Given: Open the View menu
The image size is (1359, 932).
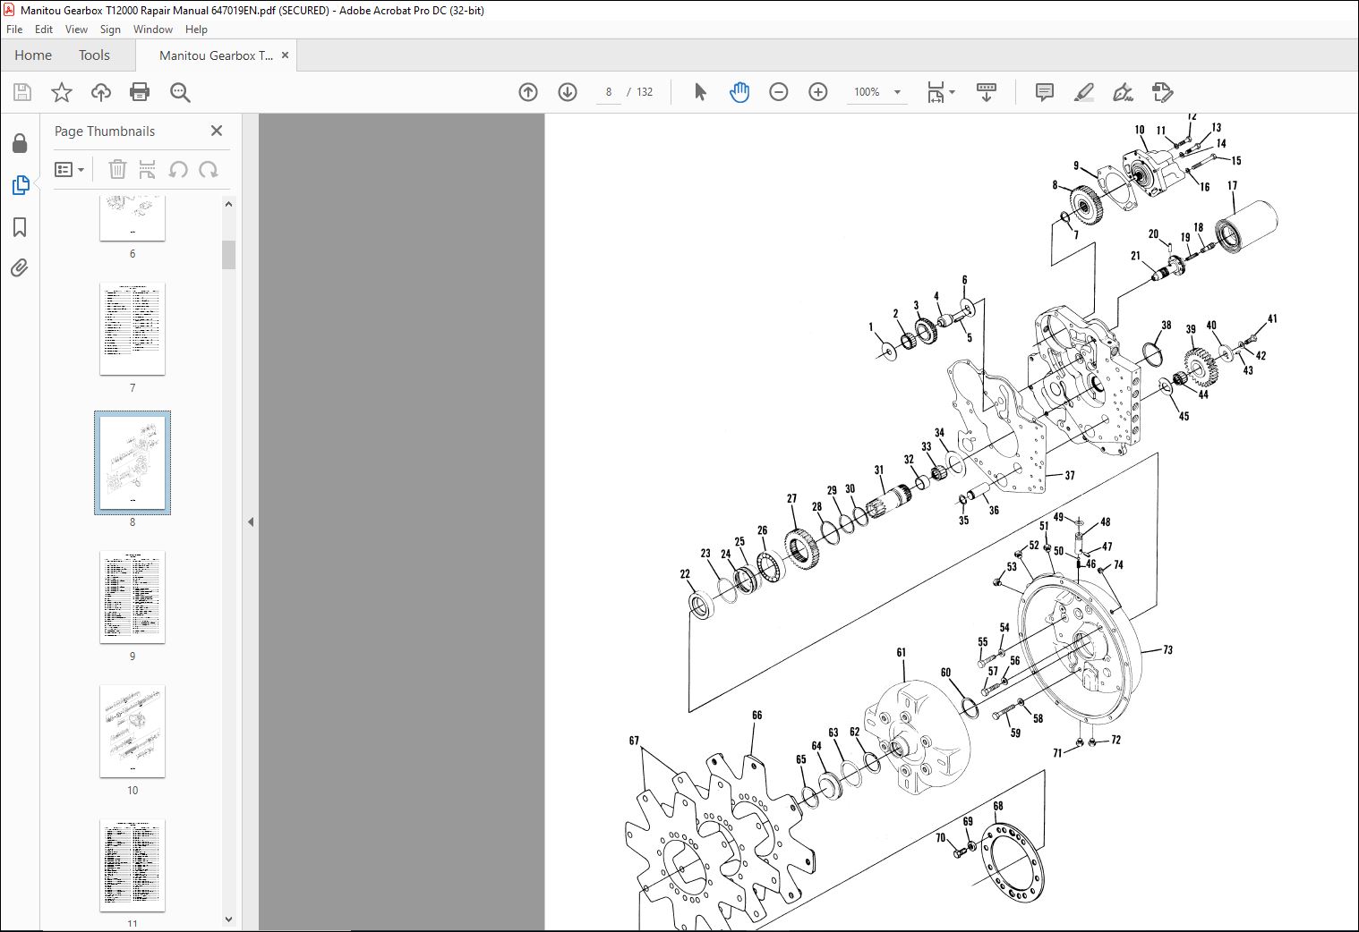Looking at the screenshot, I should pos(76,30).
